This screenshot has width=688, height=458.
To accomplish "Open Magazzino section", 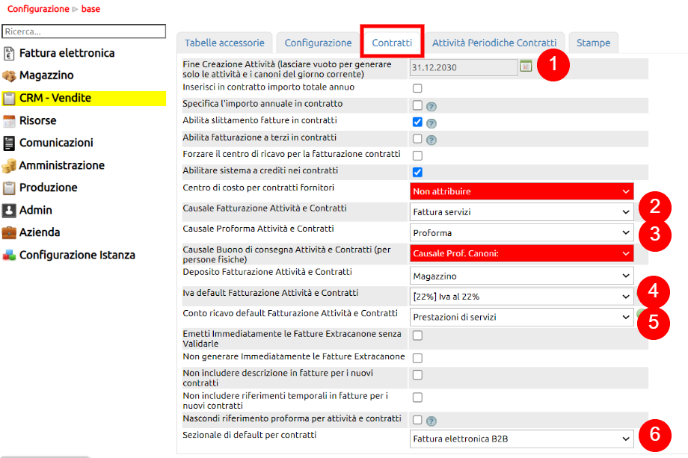I will pos(46,75).
